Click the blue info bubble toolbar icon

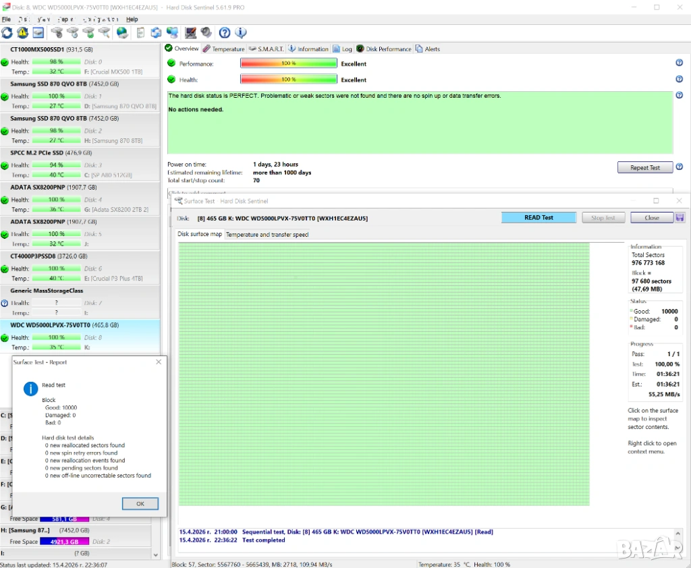point(240,32)
